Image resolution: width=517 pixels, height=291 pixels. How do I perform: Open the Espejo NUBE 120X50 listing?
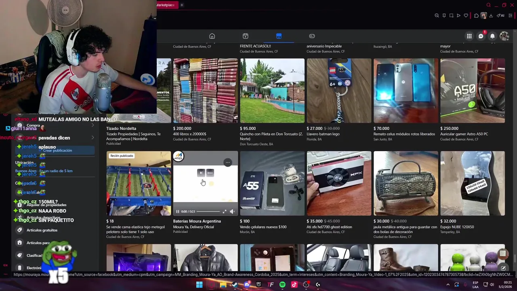click(473, 183)
